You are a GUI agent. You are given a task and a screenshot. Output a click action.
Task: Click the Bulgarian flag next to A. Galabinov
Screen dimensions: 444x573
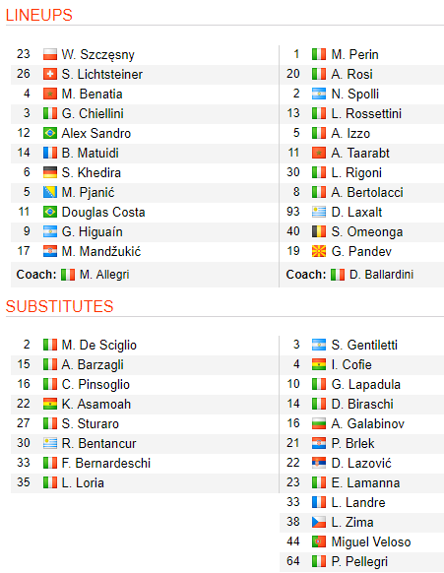[319, 424]
